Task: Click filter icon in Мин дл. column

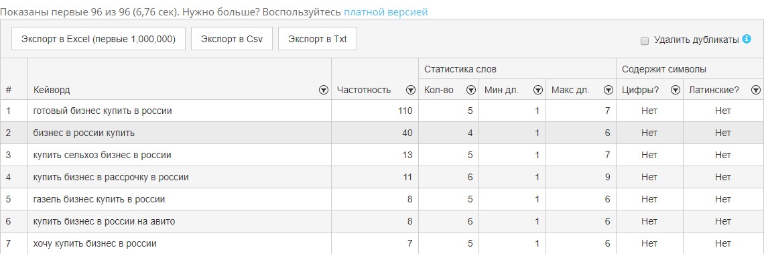Action: (538, 90)
